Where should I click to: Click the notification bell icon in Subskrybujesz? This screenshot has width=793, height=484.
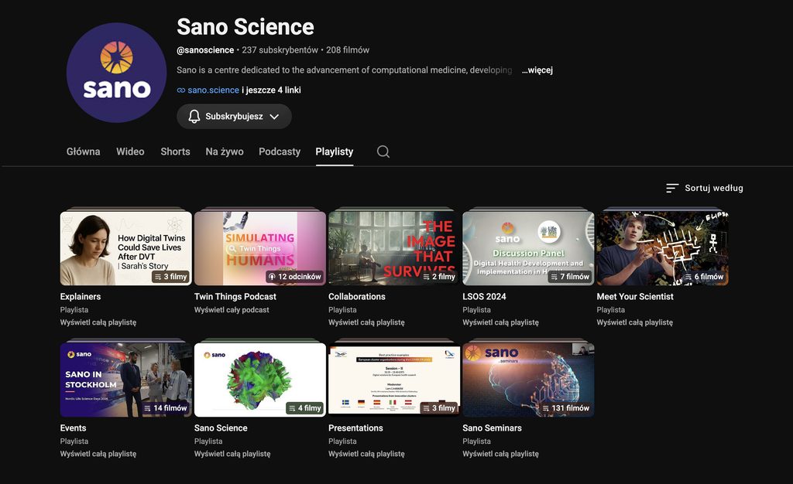tap(194, 117)
